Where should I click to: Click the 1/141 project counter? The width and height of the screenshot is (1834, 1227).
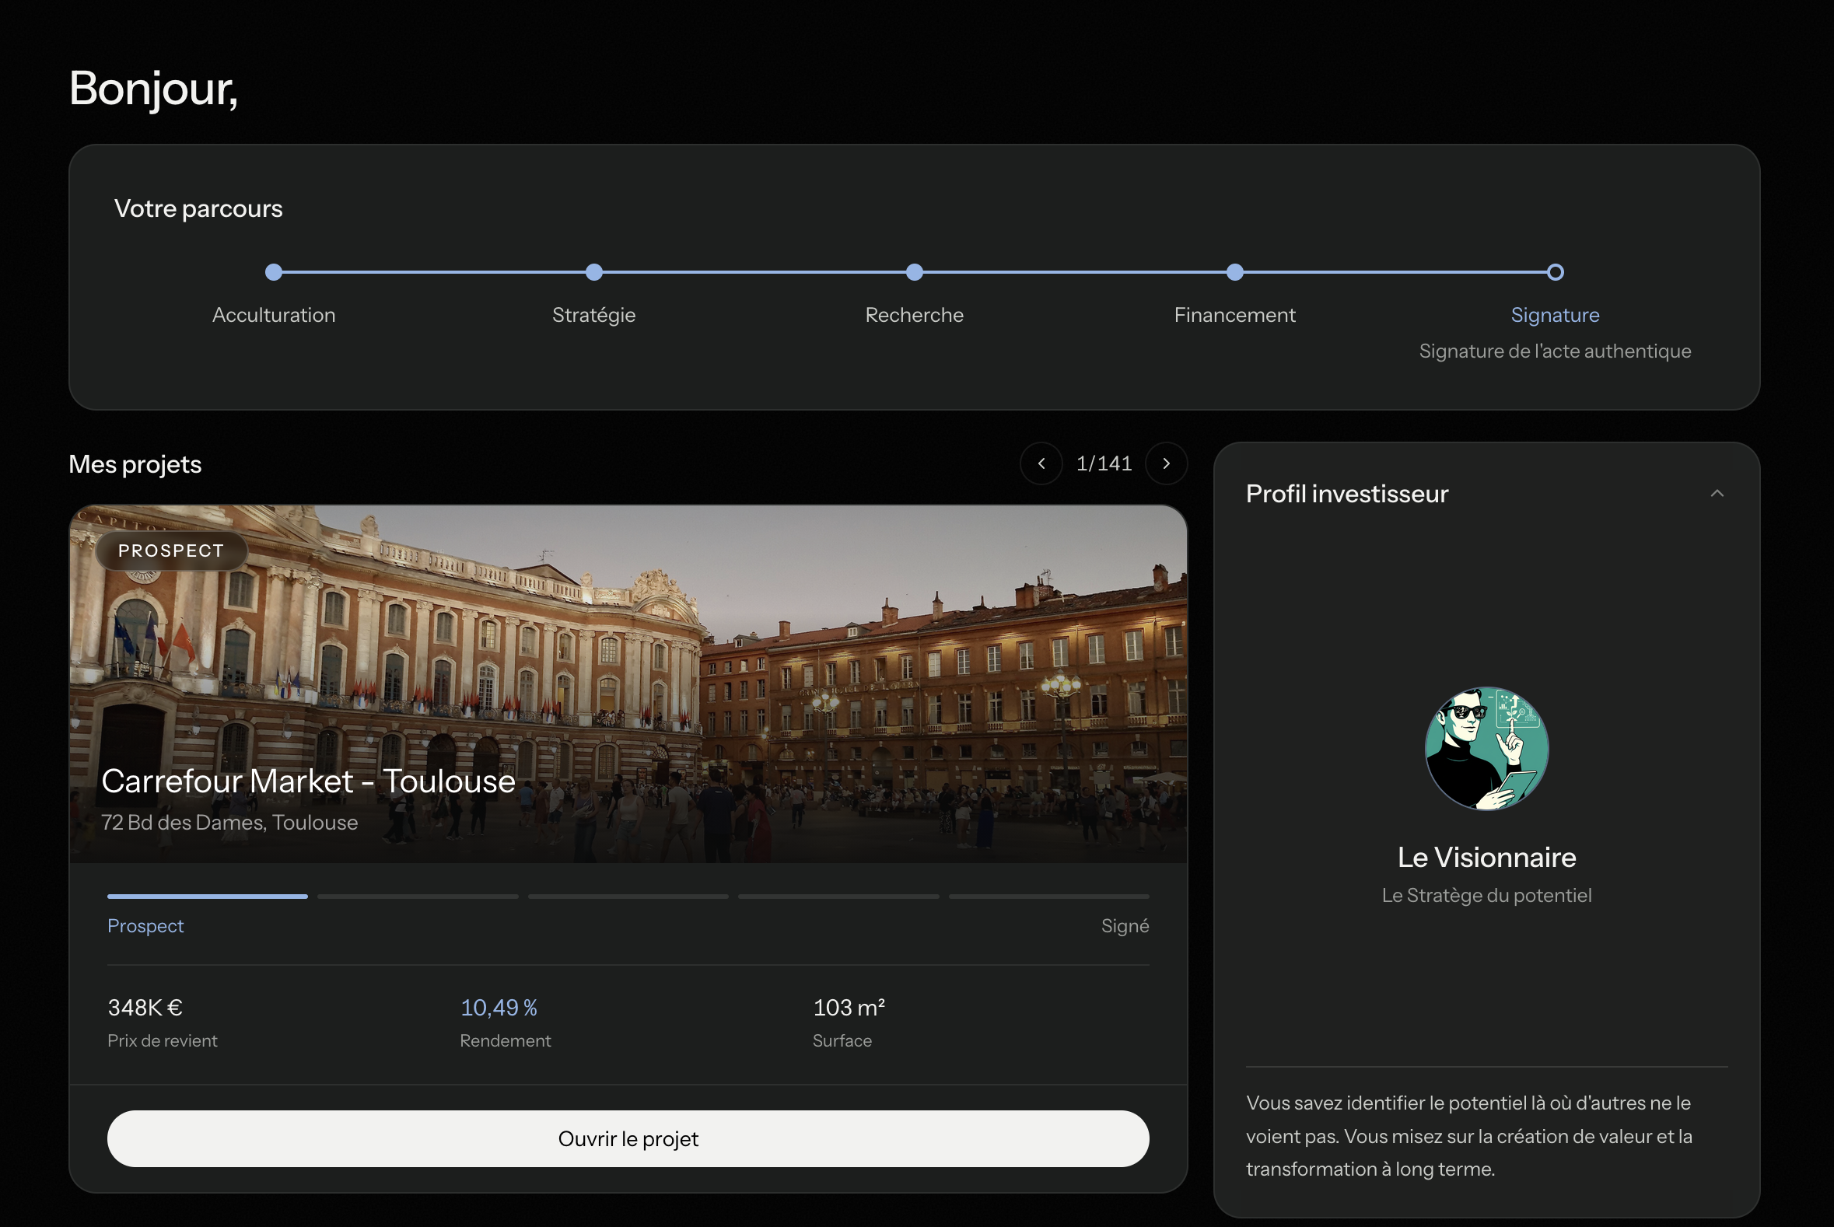coord(1104,463)
